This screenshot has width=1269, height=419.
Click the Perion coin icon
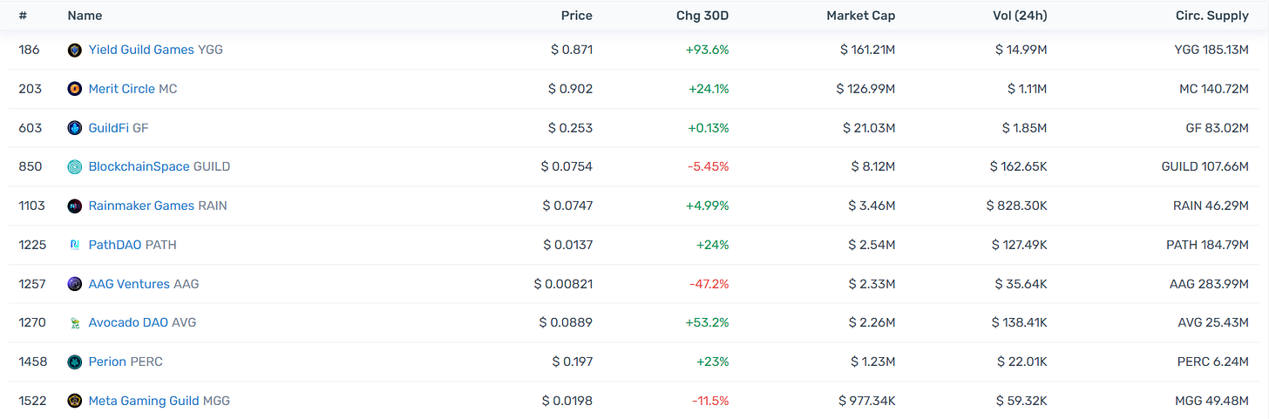(x=75, y=362)
